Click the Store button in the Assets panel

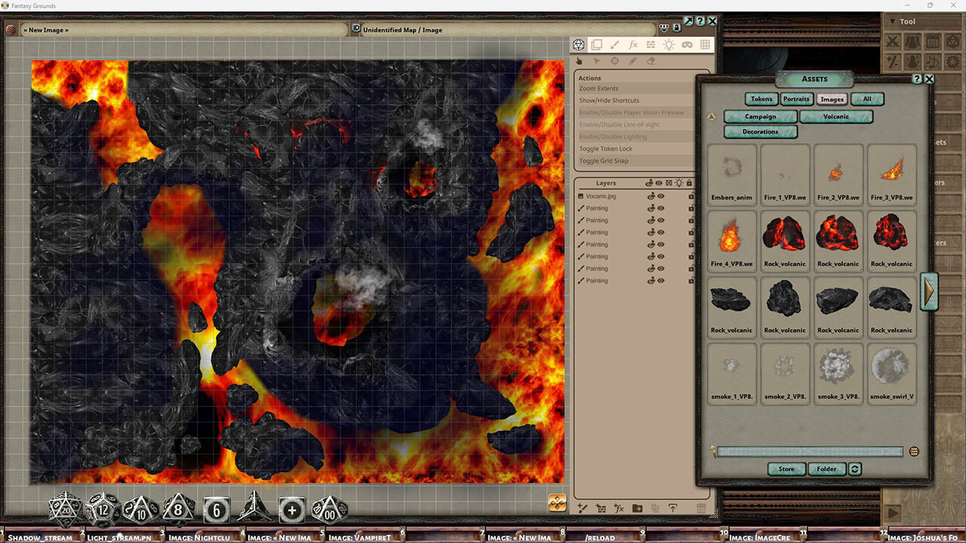786,468
